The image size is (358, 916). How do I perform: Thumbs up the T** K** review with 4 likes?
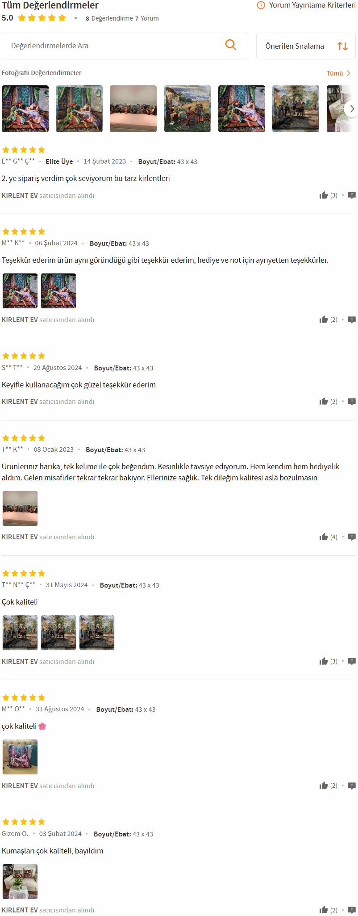coord(324,537)
